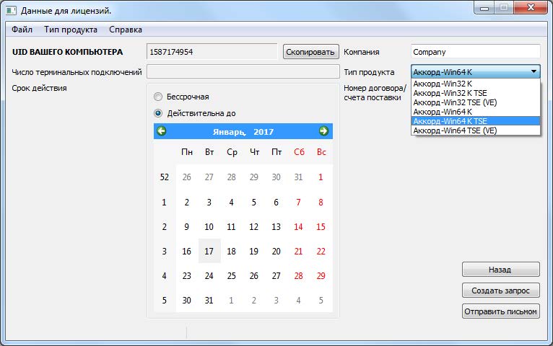Click the Вс weekday header
The height and width of the screenshot is (346, 553).
321,152
